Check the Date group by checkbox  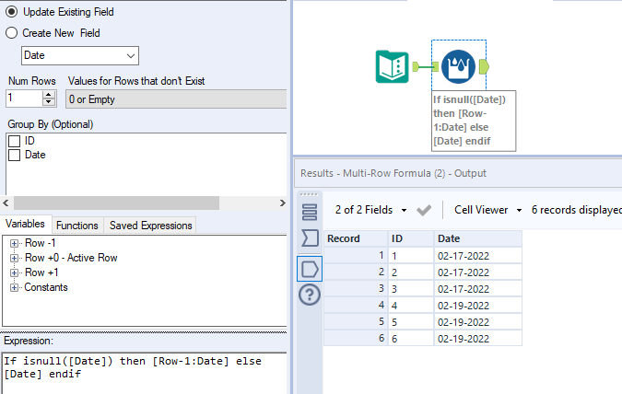pyautogui.click(x=15, y=156)
